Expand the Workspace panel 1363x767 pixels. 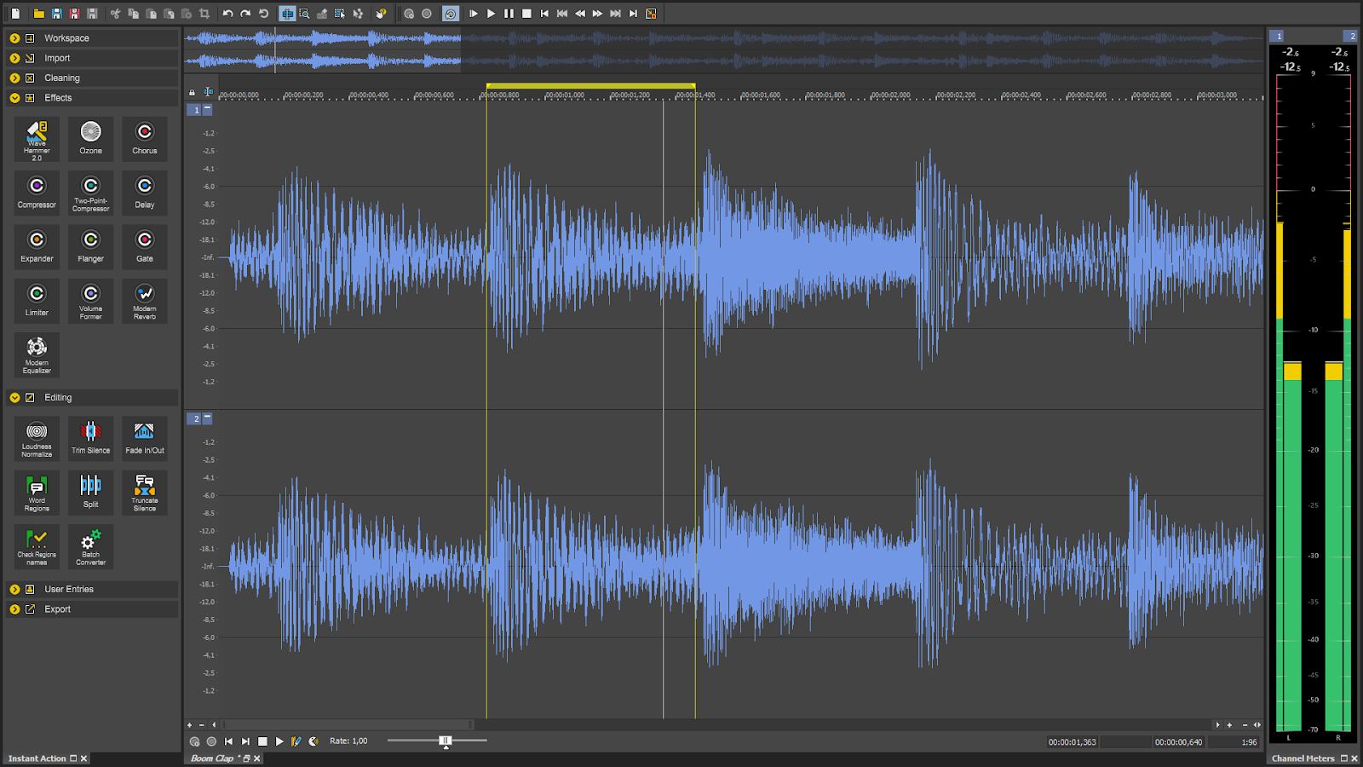[x=14, y=37]
